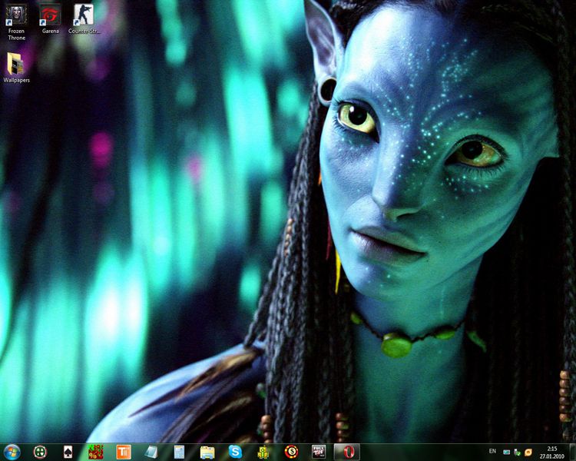Launch the orange Ti taskbar application

124,453
